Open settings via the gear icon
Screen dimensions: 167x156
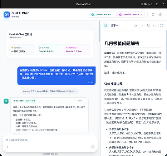tap(160, 14)
